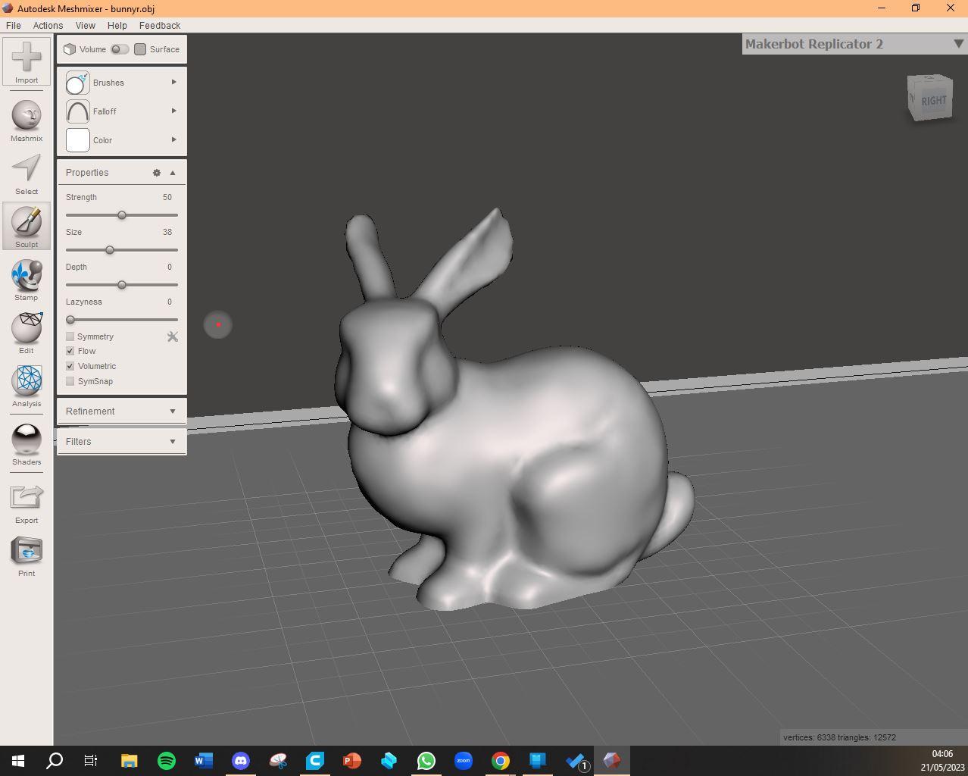
Task: Click the vertices and triangles status text
Action: click(x=839, y=737)
